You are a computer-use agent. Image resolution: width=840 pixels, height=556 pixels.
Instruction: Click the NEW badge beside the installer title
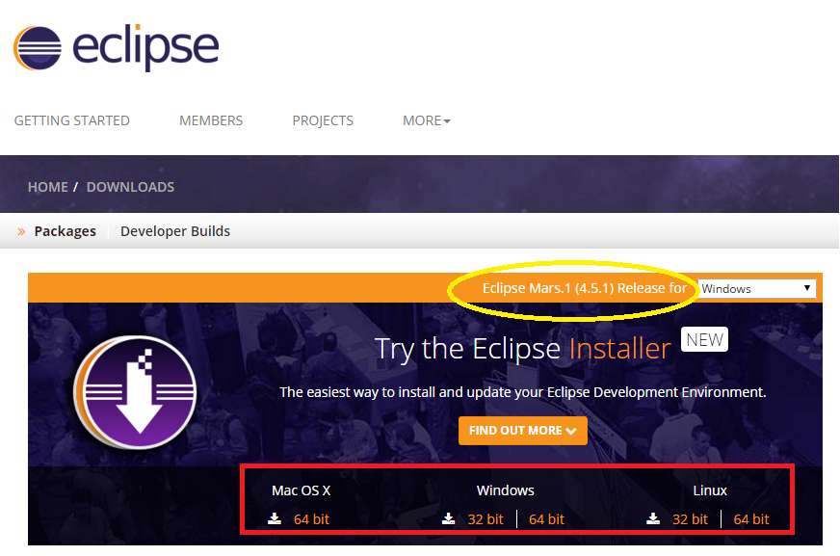click(704, 339)
